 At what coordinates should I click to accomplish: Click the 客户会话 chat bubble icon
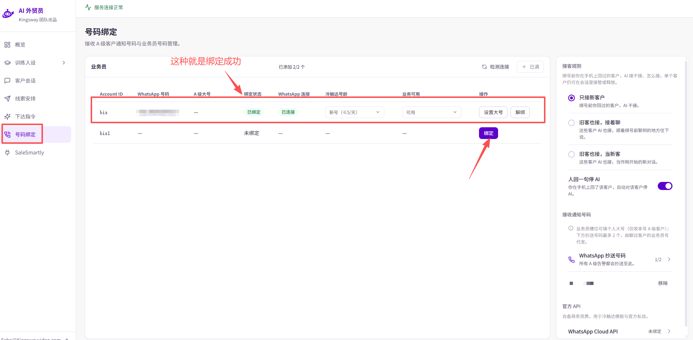[7, 81]
